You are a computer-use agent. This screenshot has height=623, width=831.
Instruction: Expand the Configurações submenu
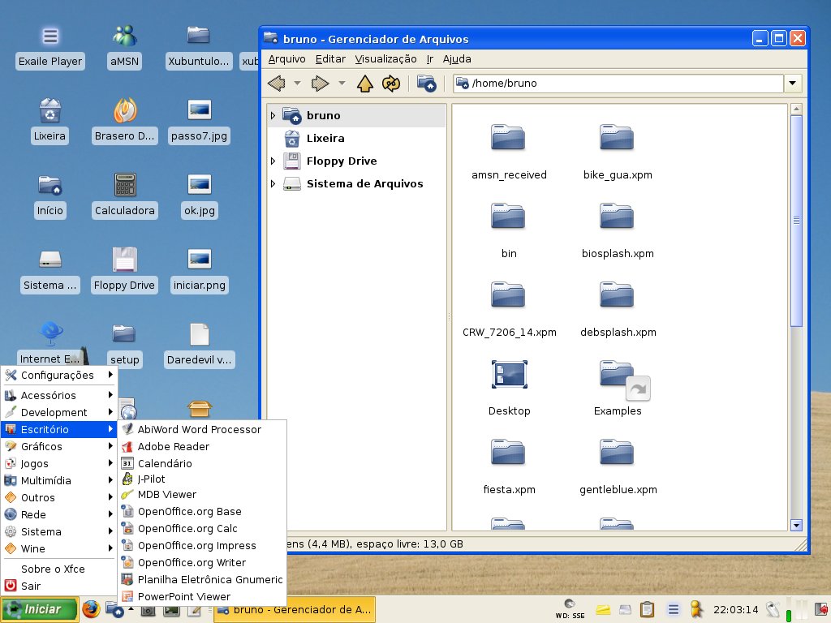point(58,375)
